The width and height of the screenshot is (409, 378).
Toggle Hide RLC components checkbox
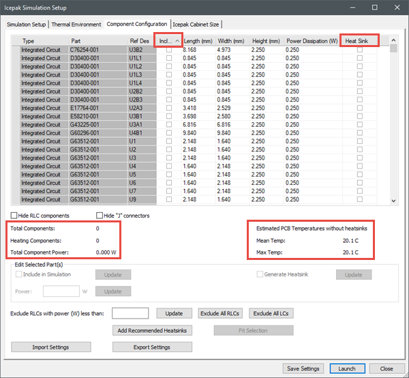click(14, 216)
